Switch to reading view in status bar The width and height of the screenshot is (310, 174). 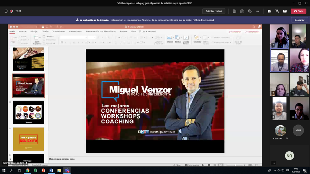[x=215, y=165]
